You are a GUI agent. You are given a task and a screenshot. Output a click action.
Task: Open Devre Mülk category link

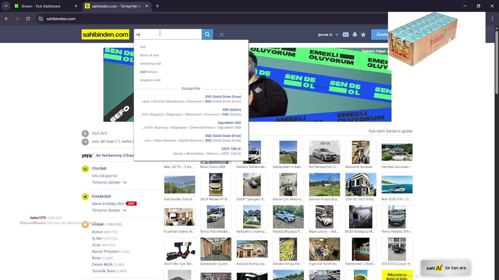tap(102, 264)
